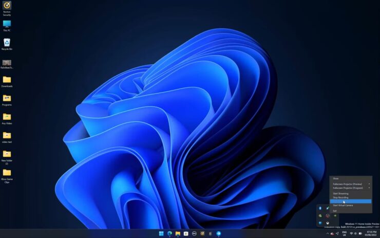Open quick settings via Wi-Fi icon
The height and width of the screenshot is (238, 380).
click(351, 234)
